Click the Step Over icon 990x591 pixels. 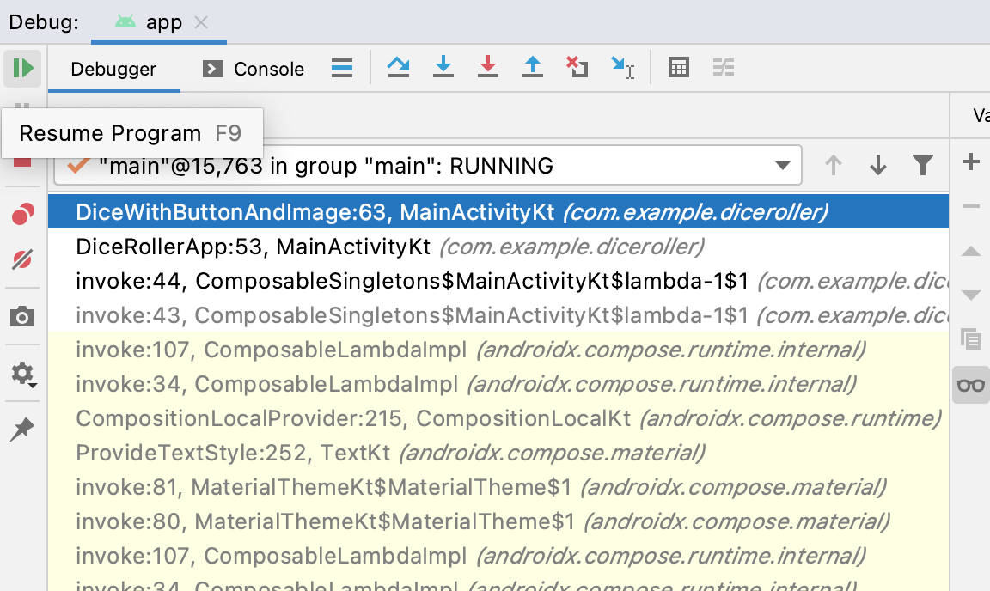point(398,67)
